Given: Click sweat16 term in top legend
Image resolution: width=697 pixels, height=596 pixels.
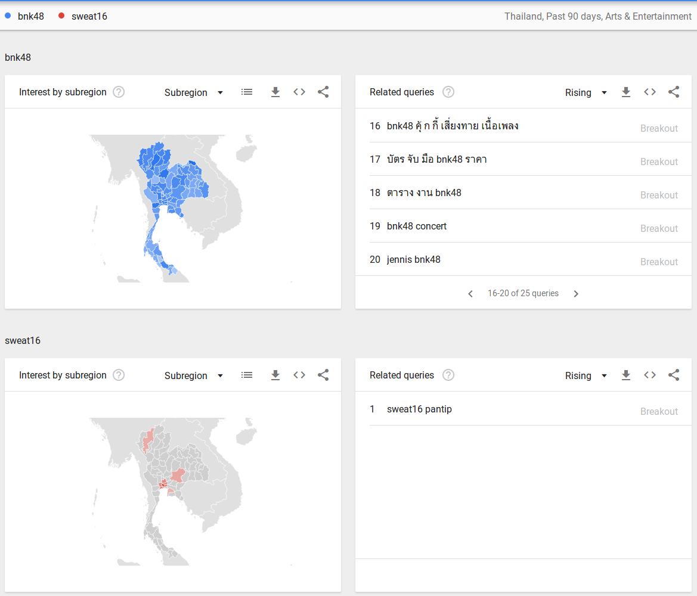Looking at the screenshot, I should [x=89, y=17].
